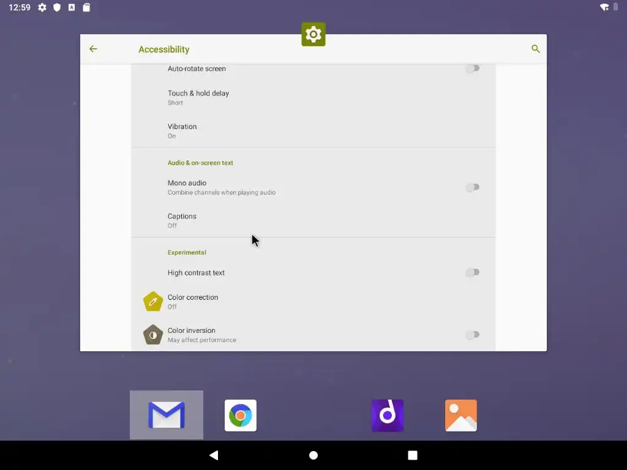This screenshot has height=470, width=627.
Task: Open the Color correction eyedropper icon
Action: [x=152, y=301]
